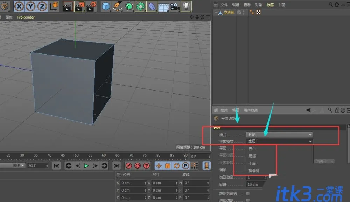Click object manager home icon
This screenshot has width=350, height=202.
coord(337,5)
